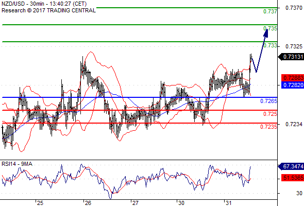
Task: Click the green 0.735 resistance label
Action: click(x=270, y=28)
